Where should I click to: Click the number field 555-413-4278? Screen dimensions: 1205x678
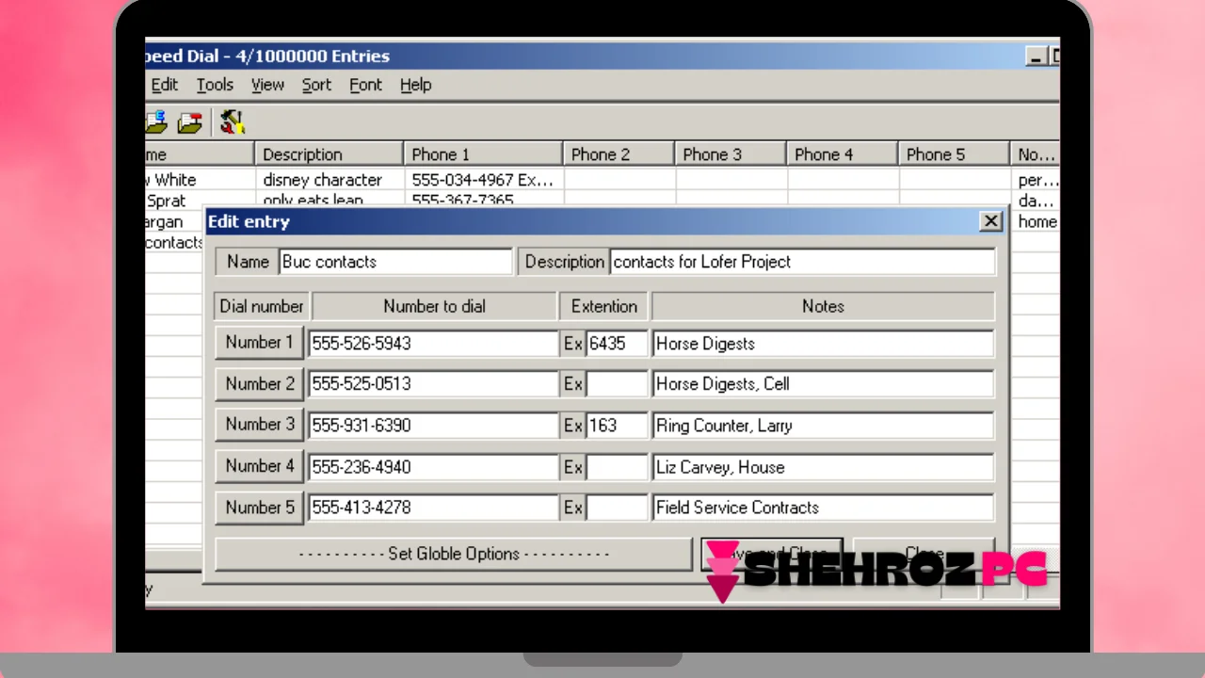point(434,508)
